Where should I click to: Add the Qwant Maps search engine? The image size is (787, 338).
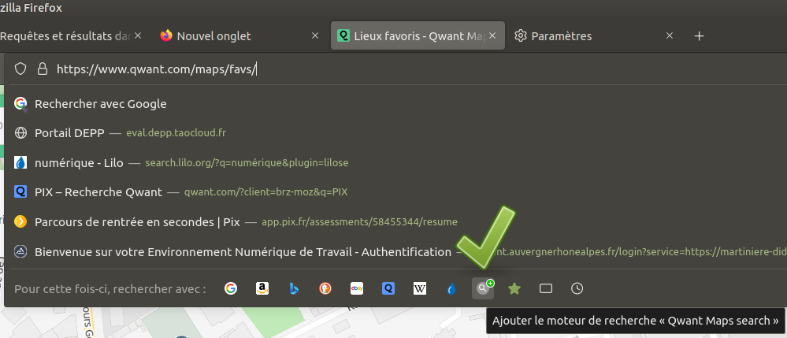click(x=483, y=288)
